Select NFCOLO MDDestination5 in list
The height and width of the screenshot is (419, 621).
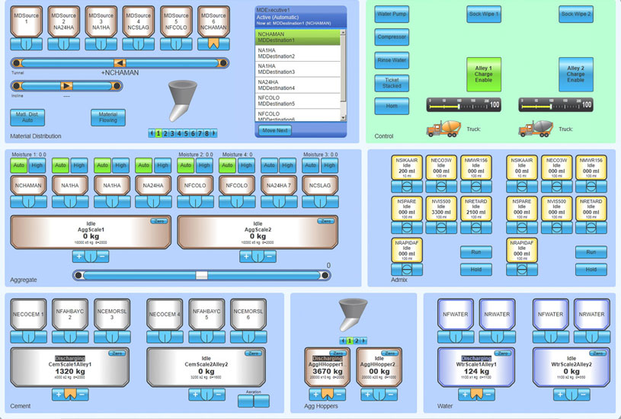click(x=297, y=101)
